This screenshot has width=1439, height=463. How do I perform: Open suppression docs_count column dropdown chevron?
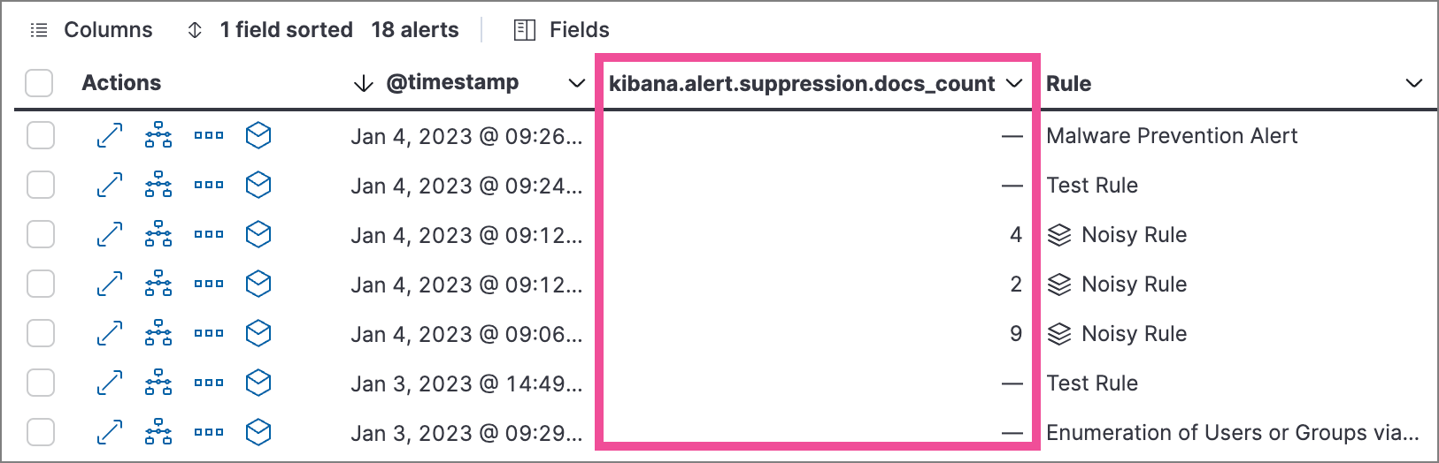coord(1015,83)
